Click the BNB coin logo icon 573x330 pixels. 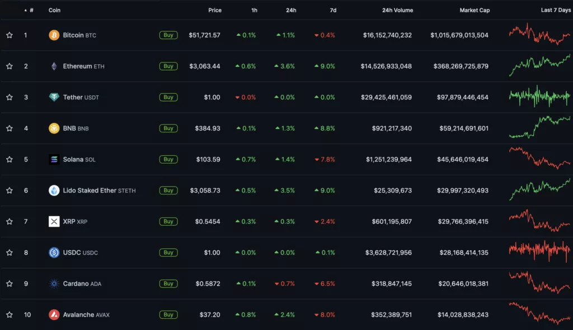(x=54, y=128)
